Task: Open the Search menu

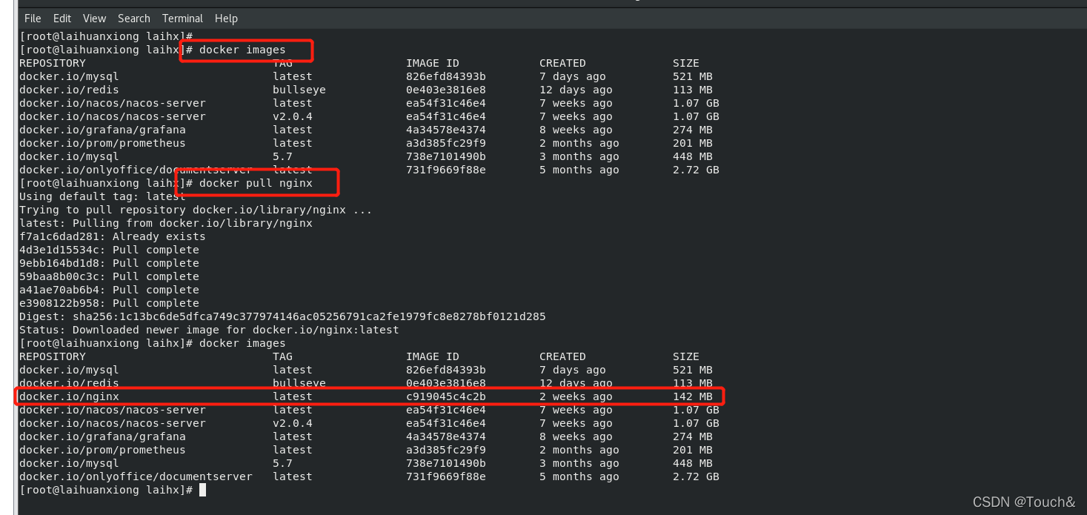Action: point(134,19)
